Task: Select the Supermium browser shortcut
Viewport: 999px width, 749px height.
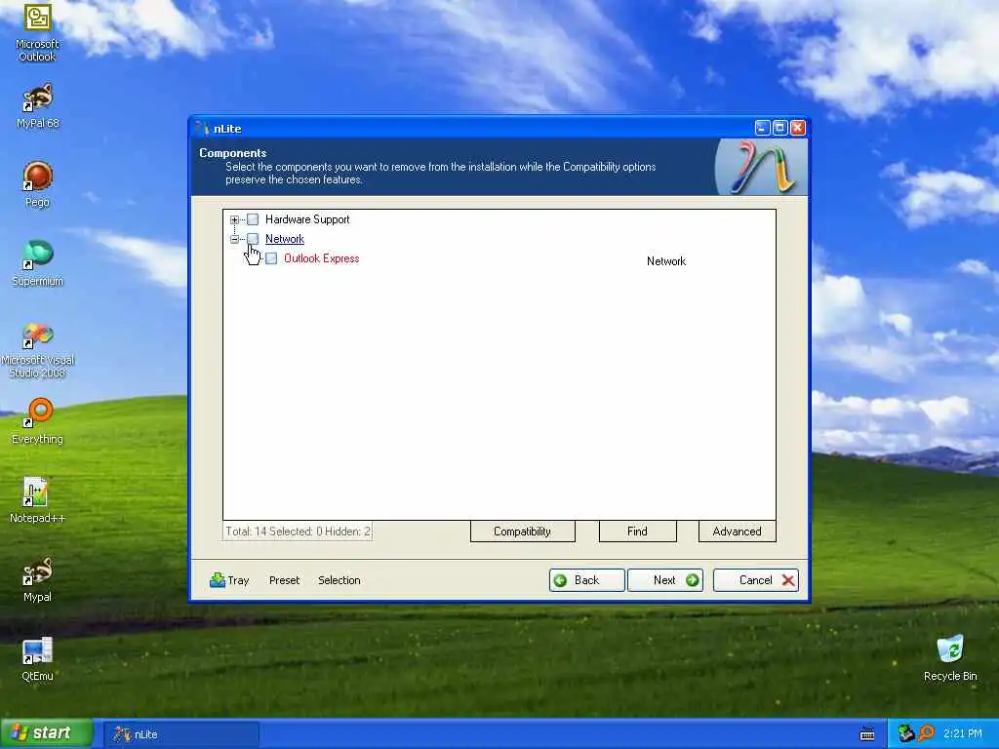Action: pyautogui.click(x=37, y=263)
